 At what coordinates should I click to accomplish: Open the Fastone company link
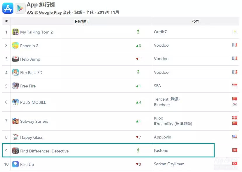coord(161,150)
